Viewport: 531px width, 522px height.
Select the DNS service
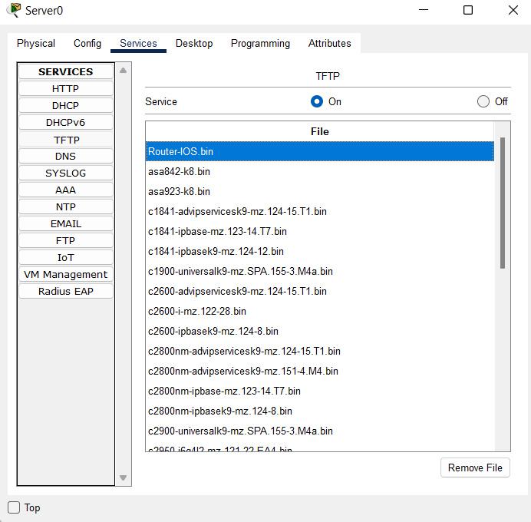65,157
